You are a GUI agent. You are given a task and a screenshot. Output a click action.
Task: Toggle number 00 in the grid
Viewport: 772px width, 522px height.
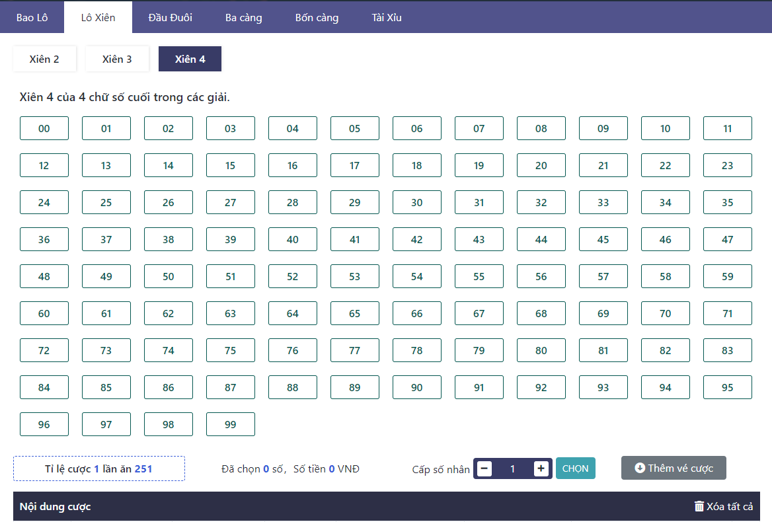44,129
